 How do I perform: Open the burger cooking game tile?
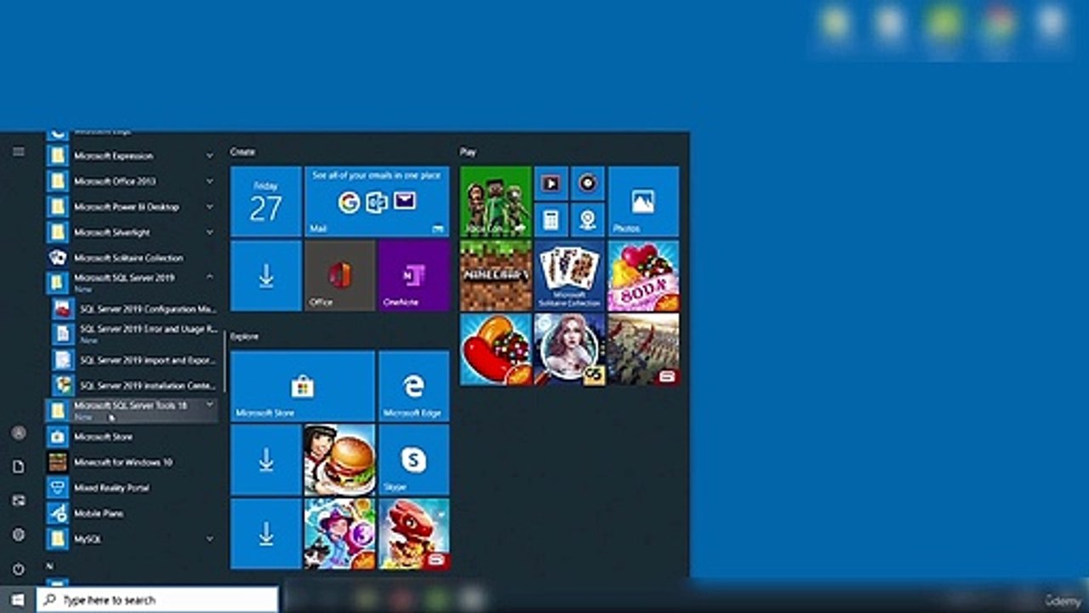[339, 460]
